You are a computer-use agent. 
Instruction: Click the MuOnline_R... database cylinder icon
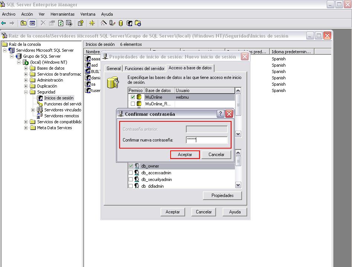click(x=139, y=104)
